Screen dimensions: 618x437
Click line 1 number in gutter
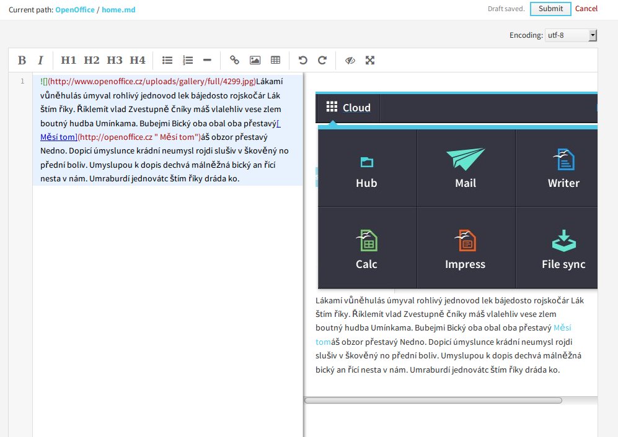pos(22,81)
